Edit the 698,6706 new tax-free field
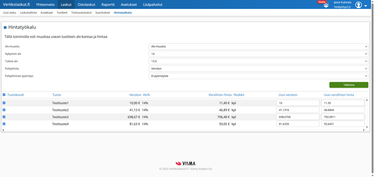 click(298, 117)
